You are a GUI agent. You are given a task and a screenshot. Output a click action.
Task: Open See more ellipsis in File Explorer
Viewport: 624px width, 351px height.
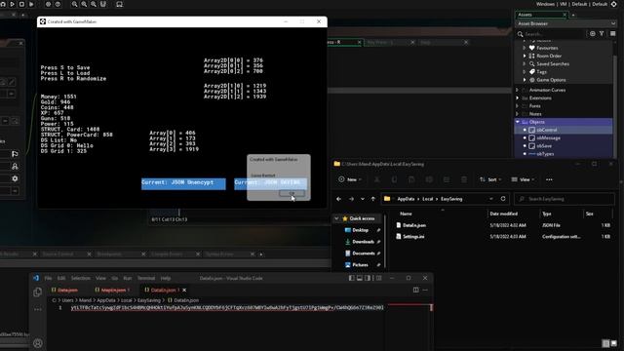coord(549,179)
